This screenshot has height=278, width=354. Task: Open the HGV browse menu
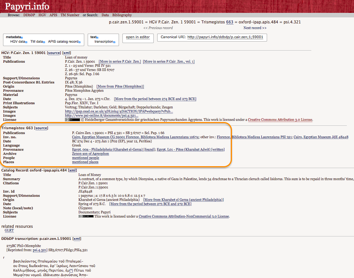tap(42, 15)
